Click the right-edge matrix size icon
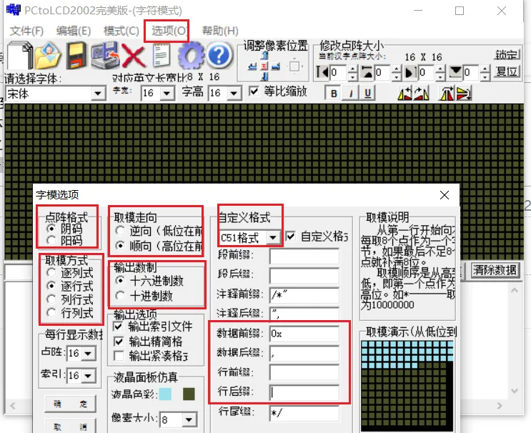531x433 pixels. 410,72
